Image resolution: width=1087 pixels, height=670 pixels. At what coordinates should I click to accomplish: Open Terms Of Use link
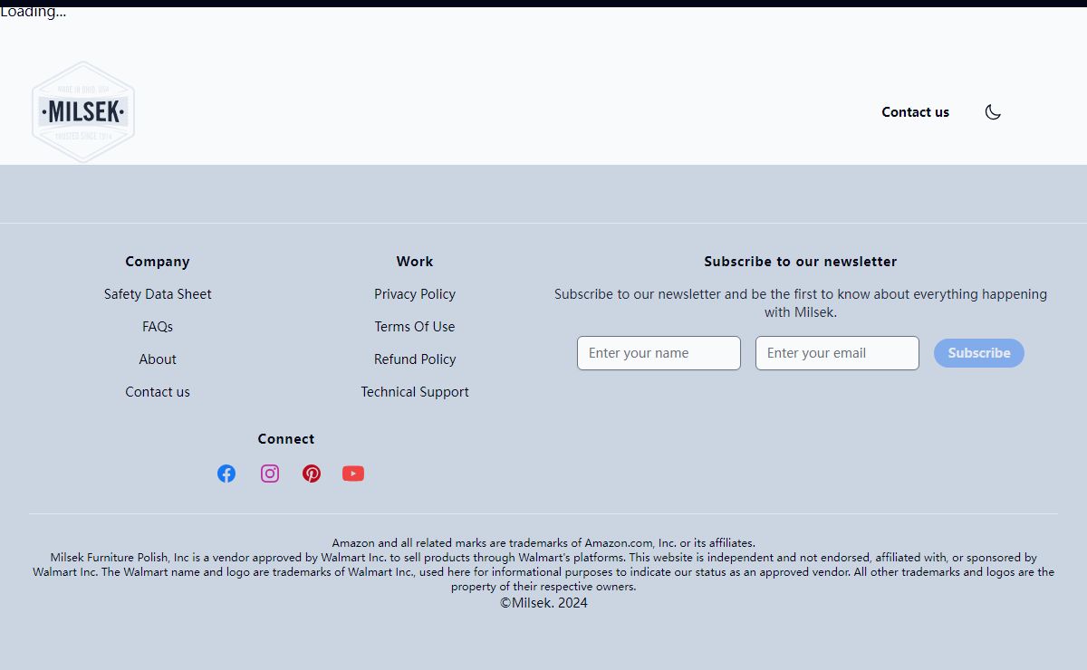pyautogui.click(x=415, y=327)
